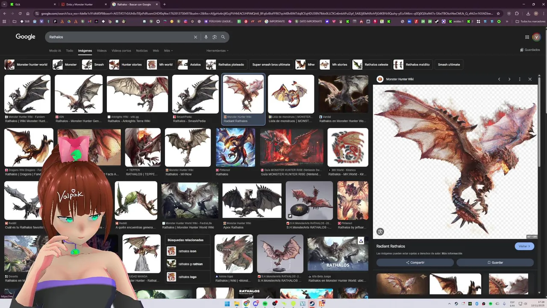This screenshot has height=308, width=547.
Task: Open Google Lens image search
Action: [x=215, y=37]
